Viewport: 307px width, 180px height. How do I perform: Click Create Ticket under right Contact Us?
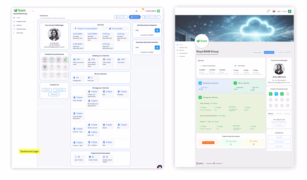tap(279, 147)
